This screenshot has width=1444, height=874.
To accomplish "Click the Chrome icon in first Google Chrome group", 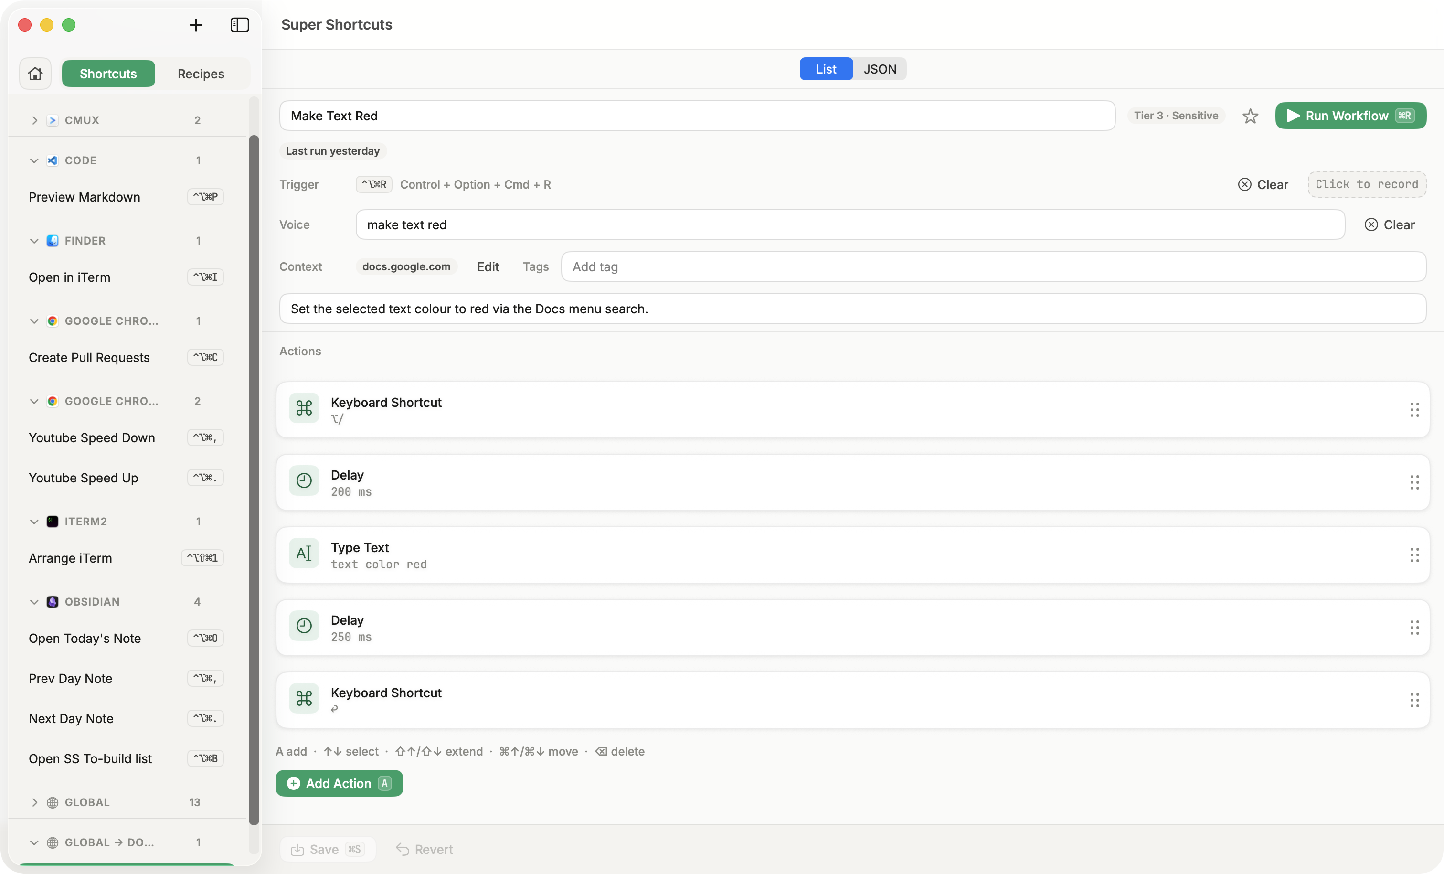I will (x=52, y=321).
